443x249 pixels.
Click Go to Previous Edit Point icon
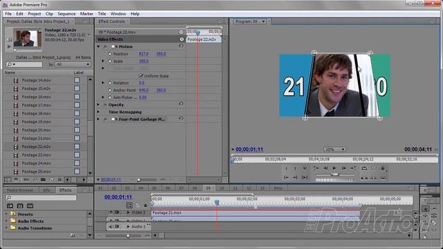(x=316, y=168)
